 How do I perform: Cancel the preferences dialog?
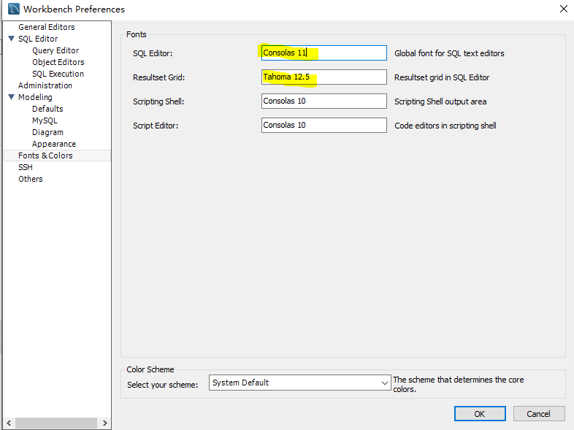[539, 413]
